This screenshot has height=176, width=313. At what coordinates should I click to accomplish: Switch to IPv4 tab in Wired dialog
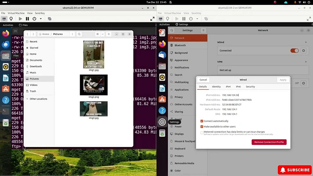[x=228, y=87]
